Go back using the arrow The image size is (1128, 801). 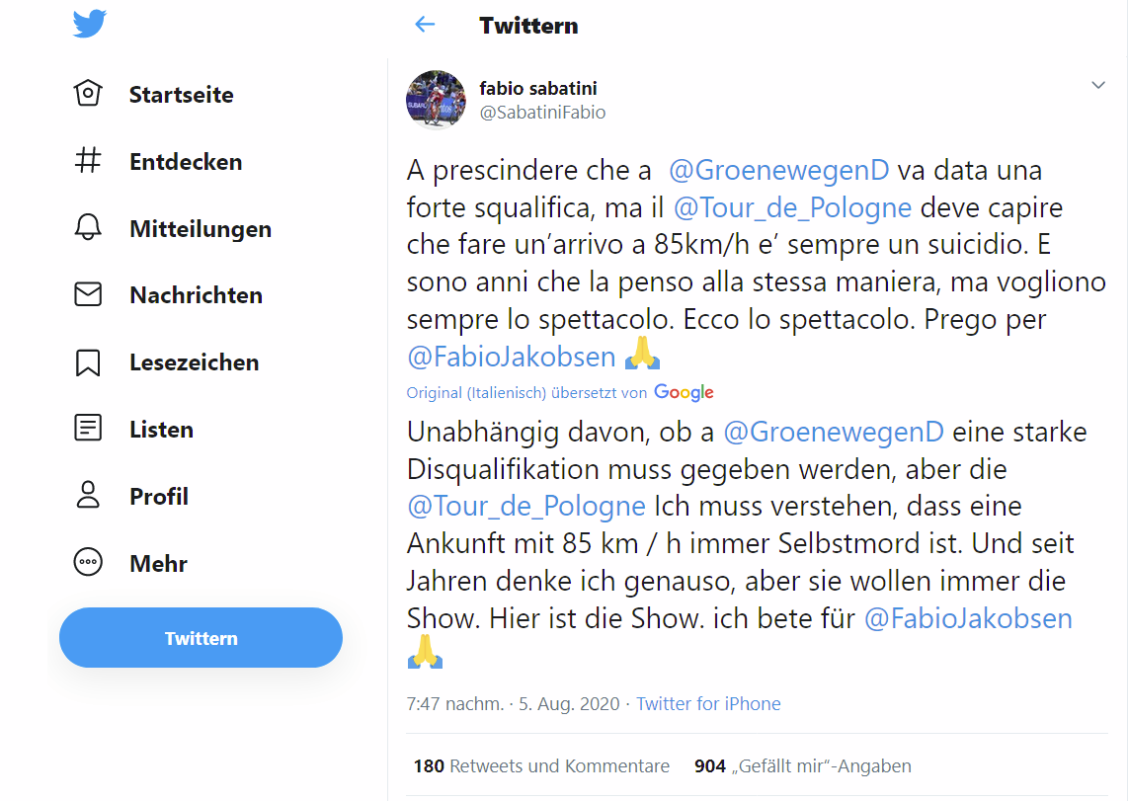425,25
